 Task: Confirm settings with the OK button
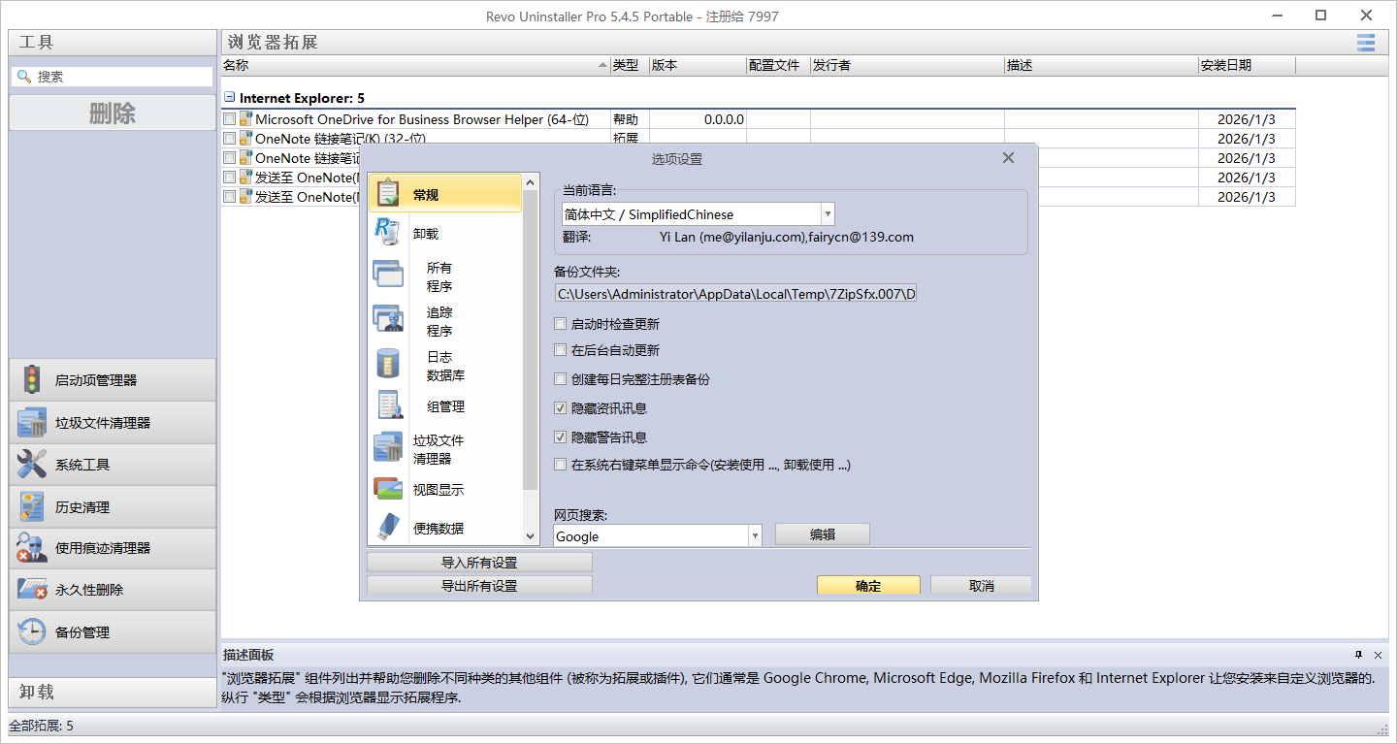pos(867,584)
